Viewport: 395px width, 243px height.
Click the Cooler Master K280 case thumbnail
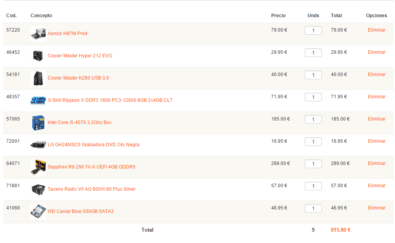pos(38,78)
